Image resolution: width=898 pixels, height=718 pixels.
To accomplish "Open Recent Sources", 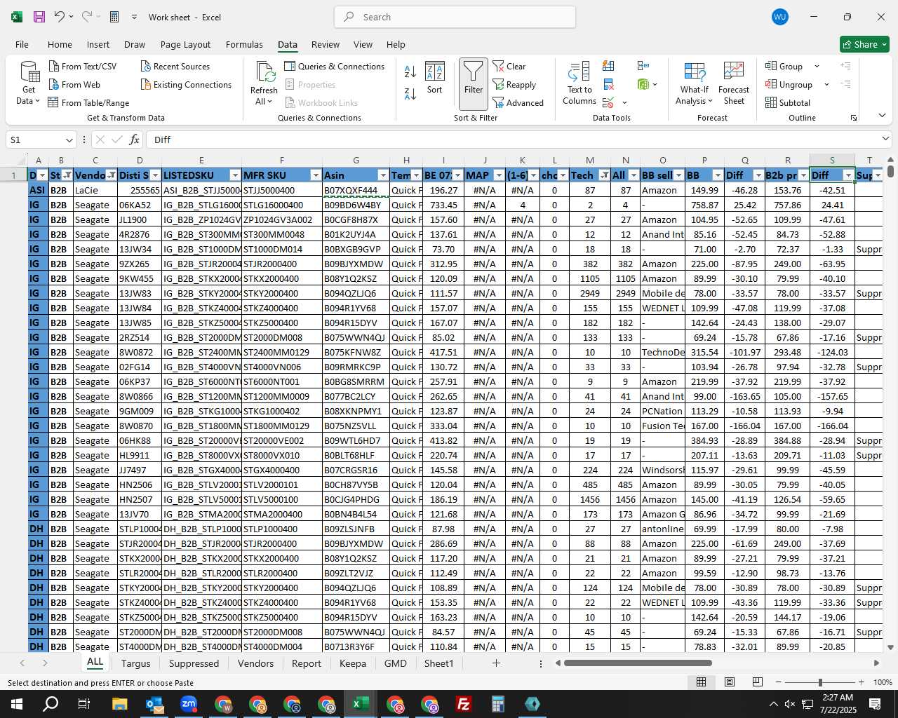I will tap(175, 66).
